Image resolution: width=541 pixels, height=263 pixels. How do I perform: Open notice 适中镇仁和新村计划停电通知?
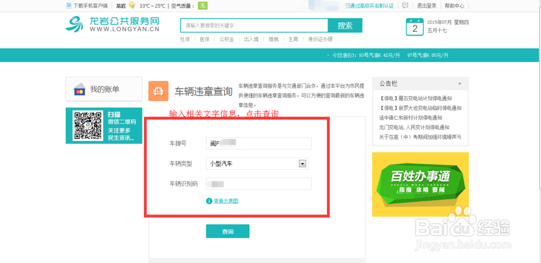[x=411, y=117]
